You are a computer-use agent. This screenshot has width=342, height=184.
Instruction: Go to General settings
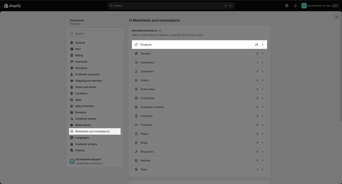pyautogui.click(x=95, y=43)
